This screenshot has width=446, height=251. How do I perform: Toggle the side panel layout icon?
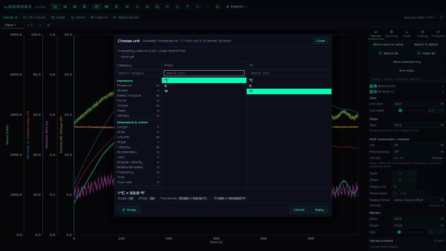click(x=218, y=7)
